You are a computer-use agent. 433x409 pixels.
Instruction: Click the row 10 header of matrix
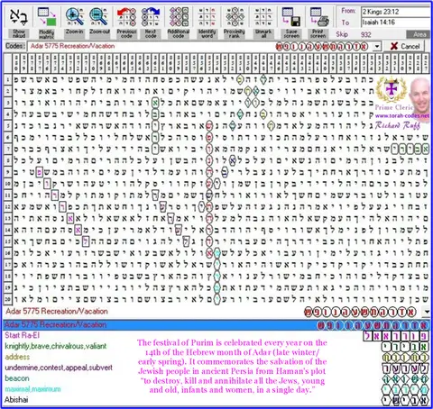(x=8, y=184)
